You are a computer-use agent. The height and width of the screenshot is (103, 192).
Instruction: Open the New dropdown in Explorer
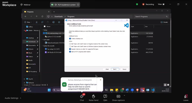click(x=28, y=22)
